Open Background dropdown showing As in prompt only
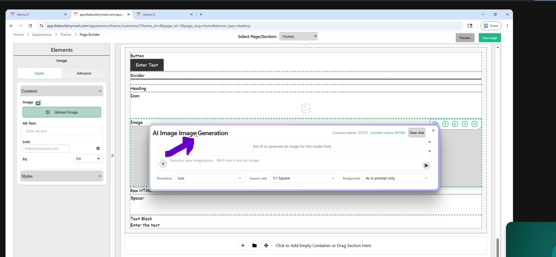Screen dimensions: 556x257 coord(397,178)
